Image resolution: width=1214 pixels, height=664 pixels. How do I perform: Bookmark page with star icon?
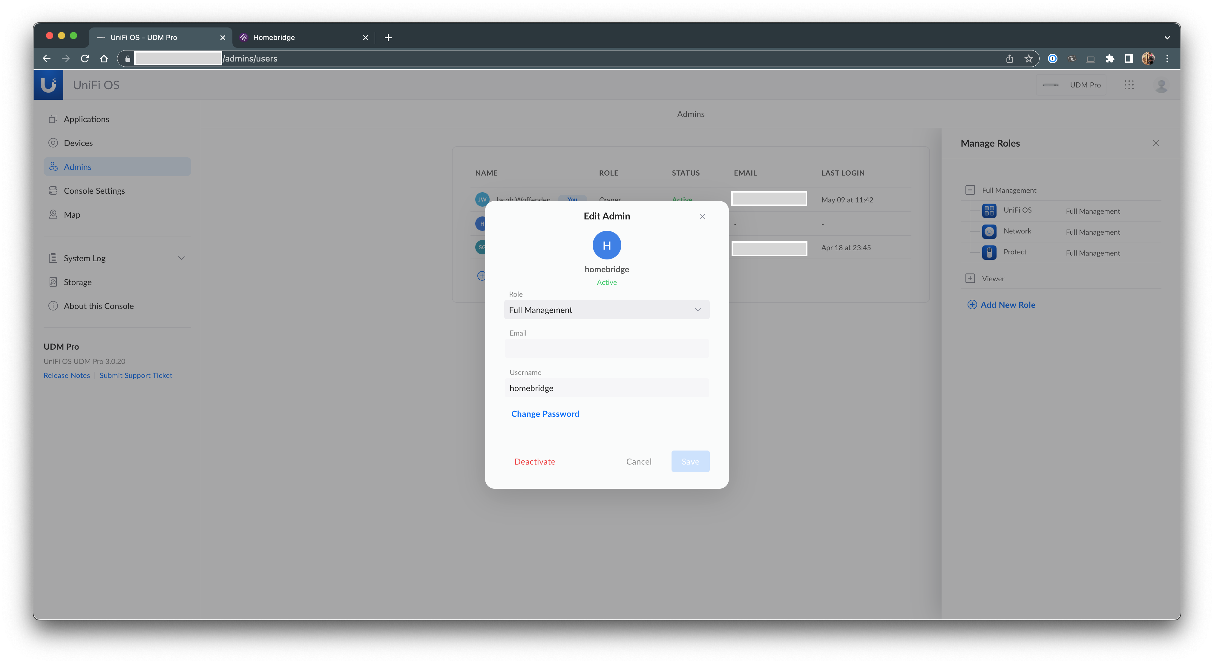(1028, 59)
